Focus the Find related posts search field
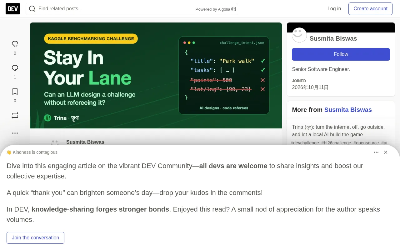This screenshot has width=400, height=250. click(x=116, y=9)
